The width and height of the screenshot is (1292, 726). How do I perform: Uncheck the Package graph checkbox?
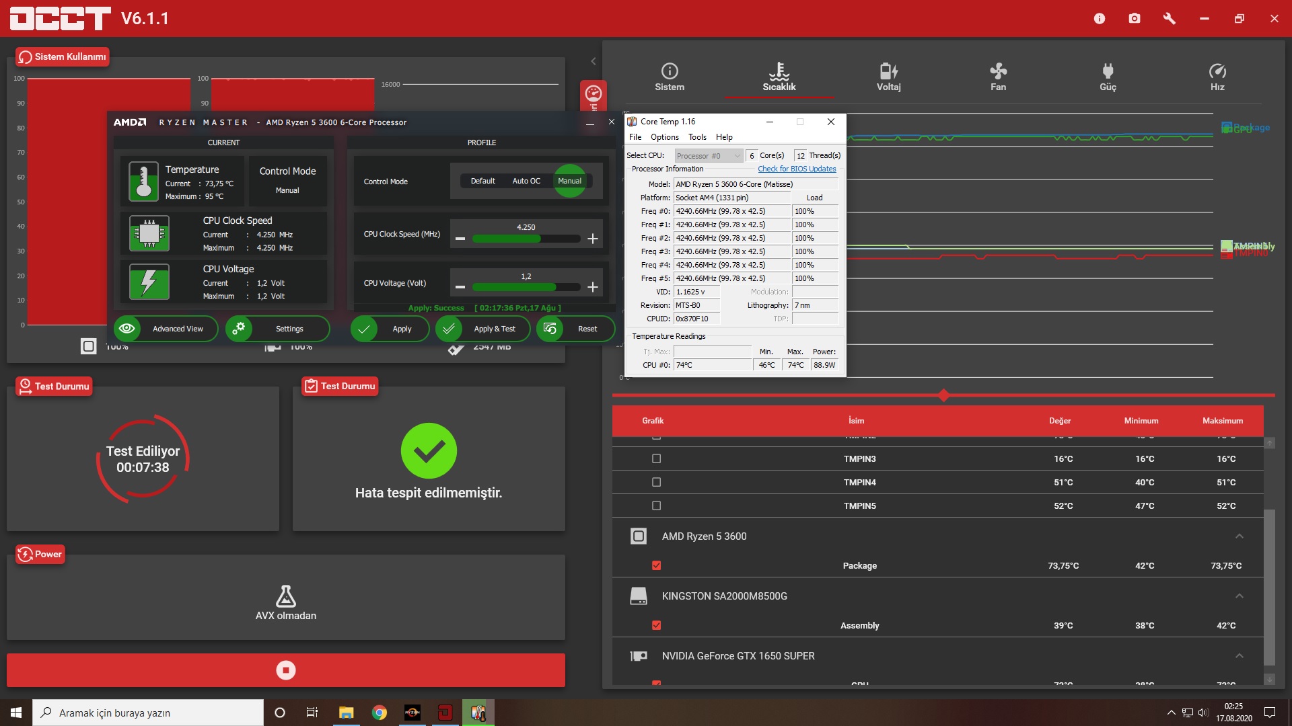pyautogui.click(x=657, y=566)
